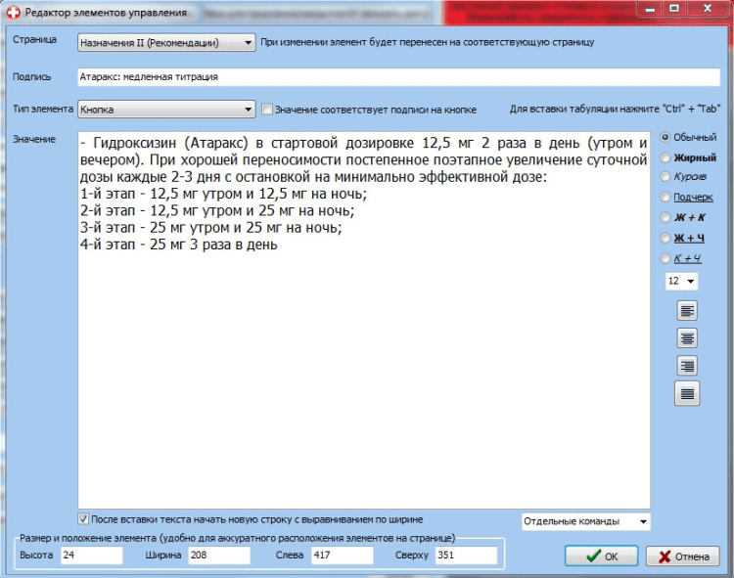
Task: Open the font size 12 dropdown
Action: pos(681,281)
